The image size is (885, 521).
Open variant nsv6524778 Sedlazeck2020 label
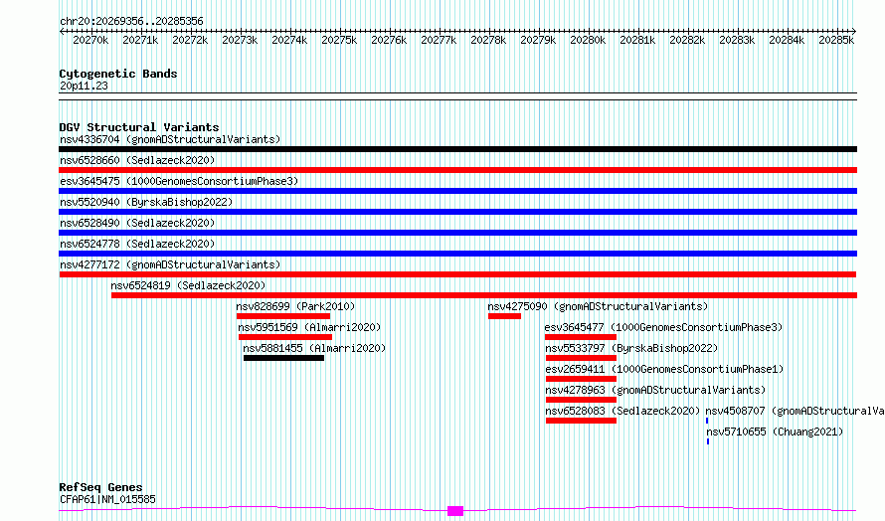(x=137, y=244)
